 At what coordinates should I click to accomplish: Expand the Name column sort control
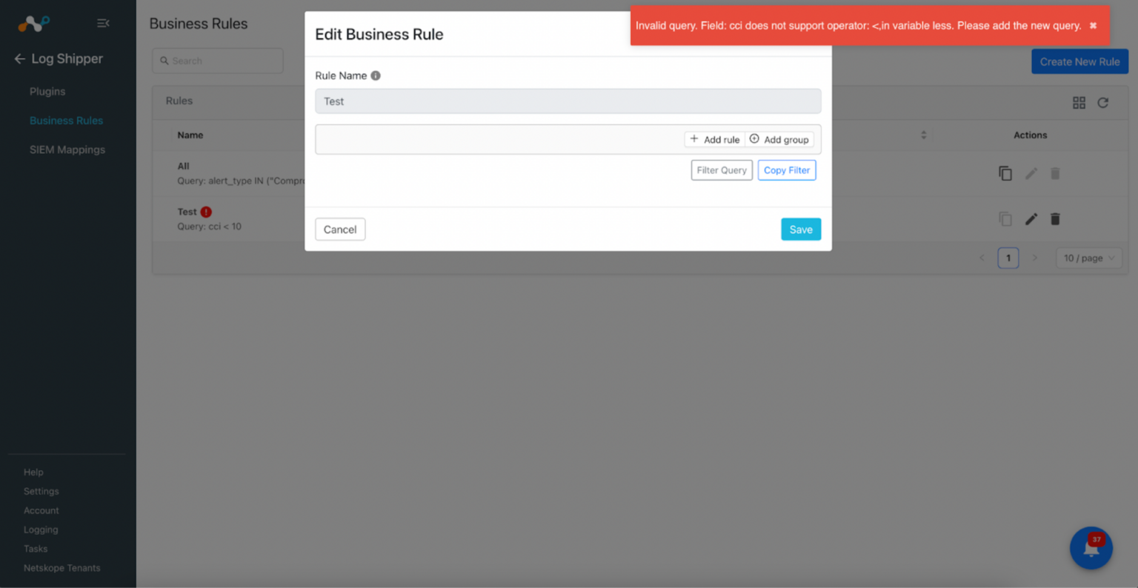[x=923, y=136]
